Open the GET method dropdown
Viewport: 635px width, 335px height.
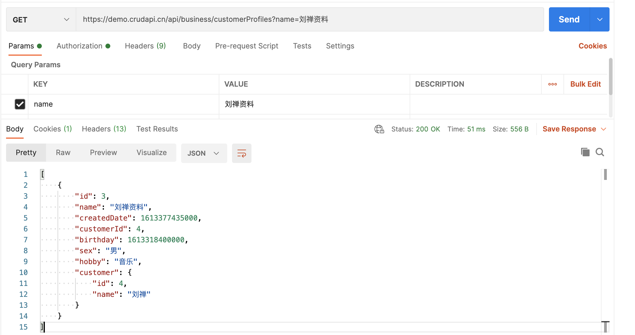tap(41, 20)
